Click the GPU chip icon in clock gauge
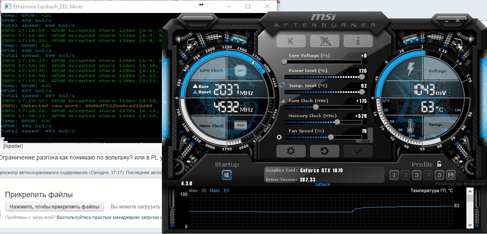Viewport: 487px width, 234px height. [x=240, y=70]
